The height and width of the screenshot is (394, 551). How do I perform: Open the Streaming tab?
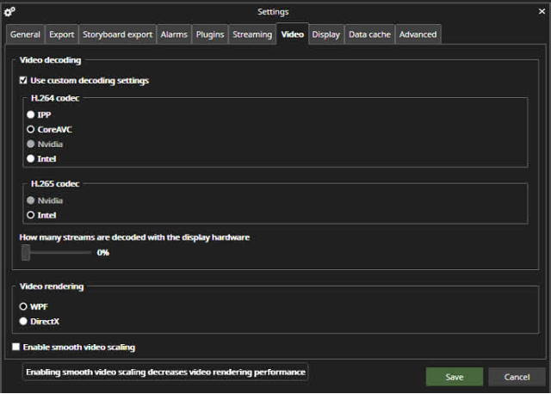pos(252,34)
